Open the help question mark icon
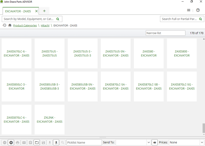This screenshot has width=205, height=146. click(x=198, y=10)
